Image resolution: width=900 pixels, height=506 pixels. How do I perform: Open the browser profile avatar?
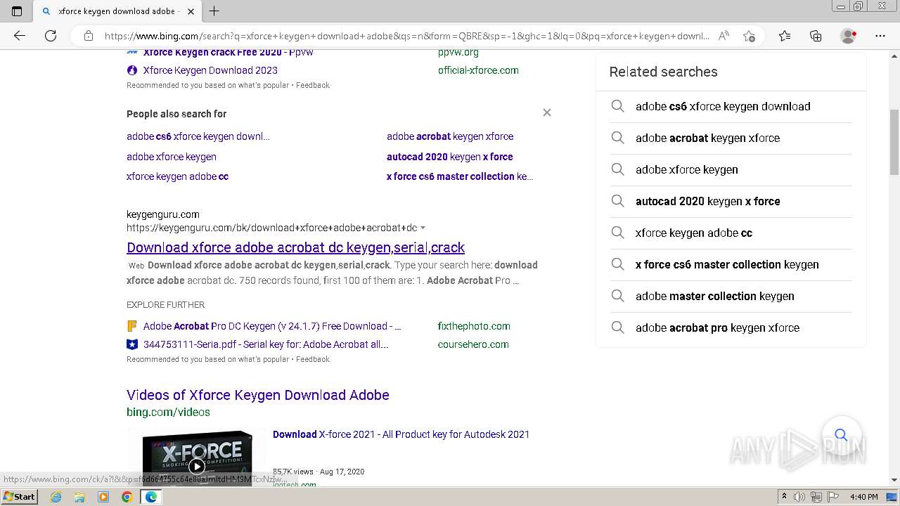coord(848,36)
